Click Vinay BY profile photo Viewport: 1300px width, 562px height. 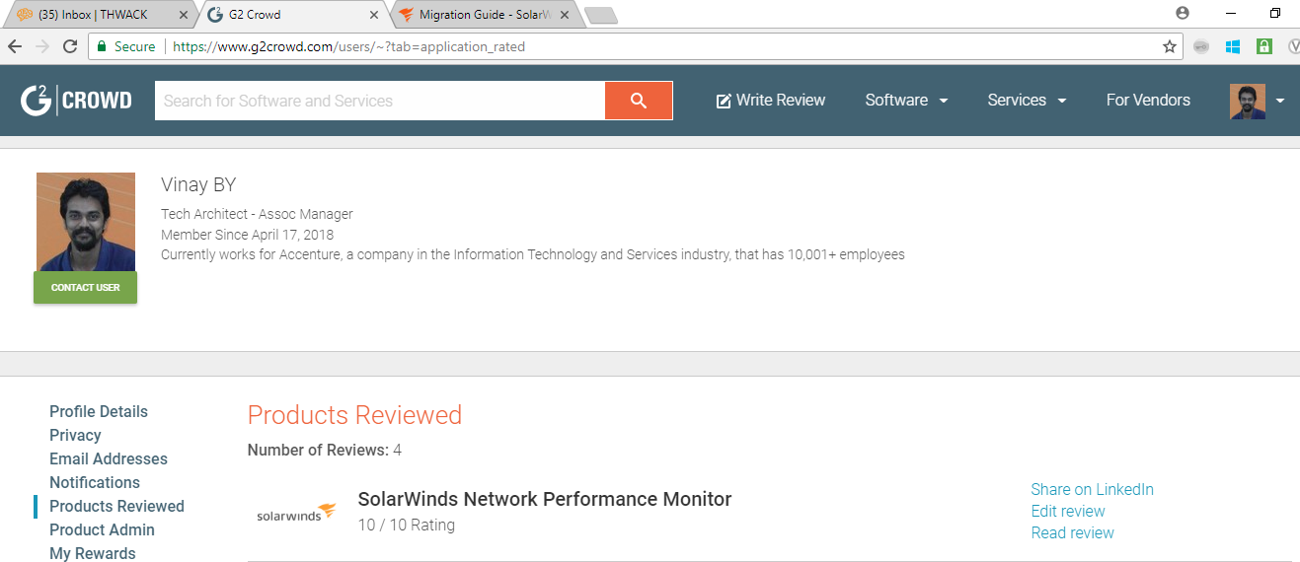point(86,222)
